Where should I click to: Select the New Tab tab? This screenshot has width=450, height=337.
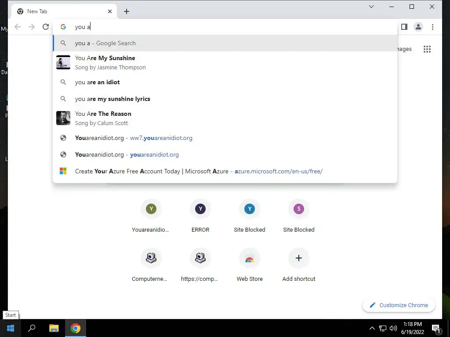point(64,11)
